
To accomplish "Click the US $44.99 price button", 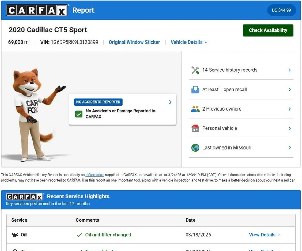I will click(x=281, y=10).
